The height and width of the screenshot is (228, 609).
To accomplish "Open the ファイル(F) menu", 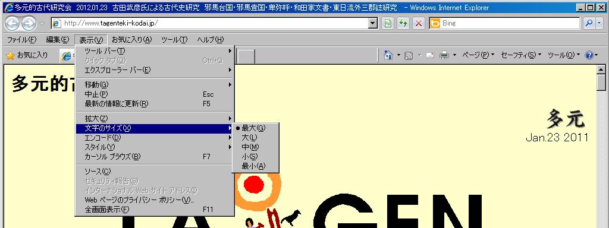I will [x=21, y=40].
